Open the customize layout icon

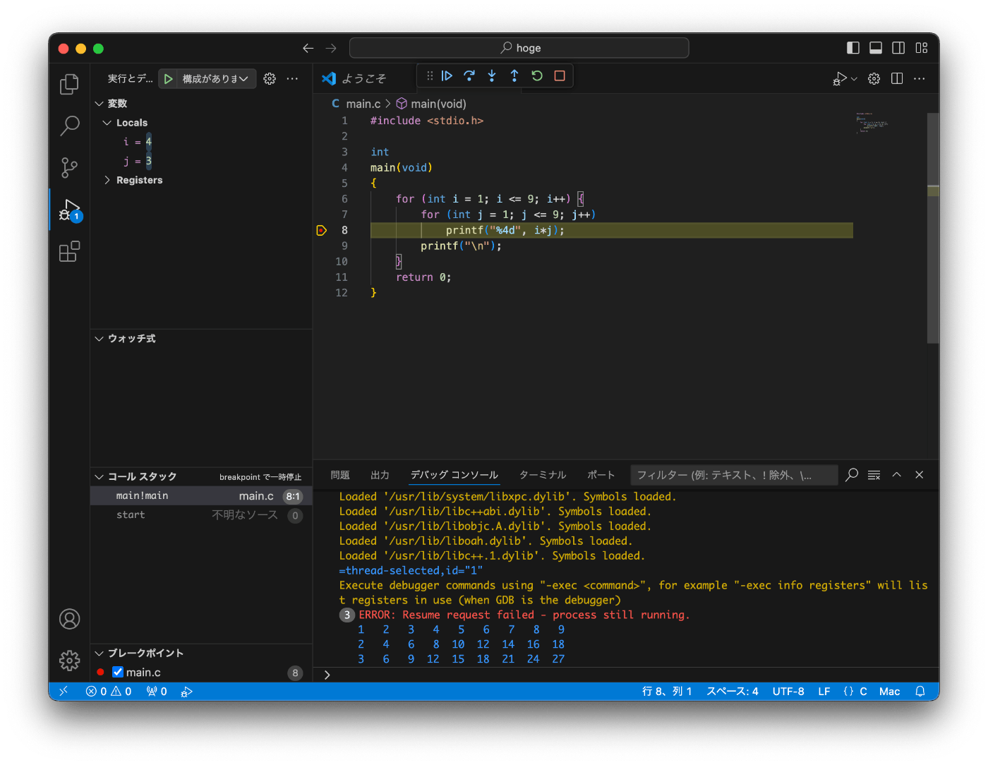[x=922, y=48]
